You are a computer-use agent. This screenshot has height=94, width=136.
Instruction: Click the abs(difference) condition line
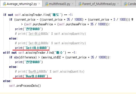click(x=60, y=57)
